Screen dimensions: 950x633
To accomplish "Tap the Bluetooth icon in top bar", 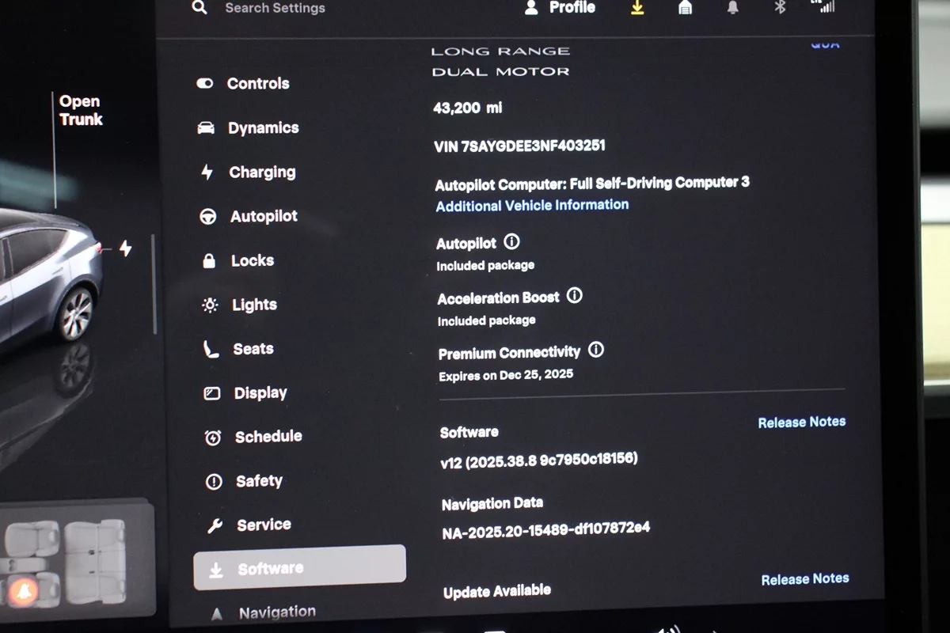I will (x=780, y=7).
